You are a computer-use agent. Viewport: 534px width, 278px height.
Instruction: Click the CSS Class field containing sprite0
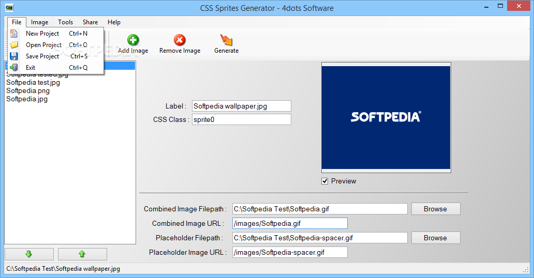click(242, 119)
